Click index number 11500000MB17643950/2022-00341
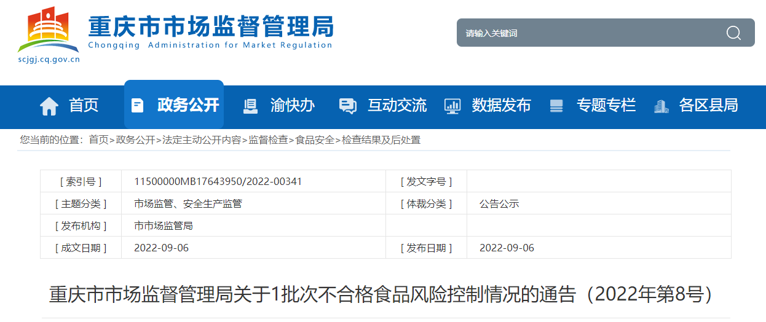This screenshot has width=766, height=322. point(218,181)
